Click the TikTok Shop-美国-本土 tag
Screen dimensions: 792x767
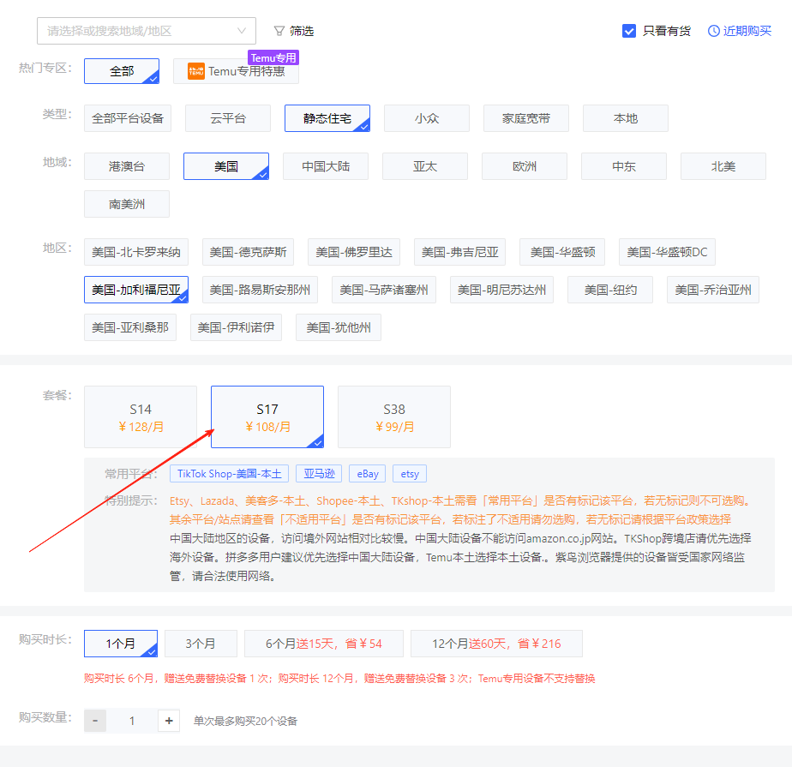coord(230,474)
